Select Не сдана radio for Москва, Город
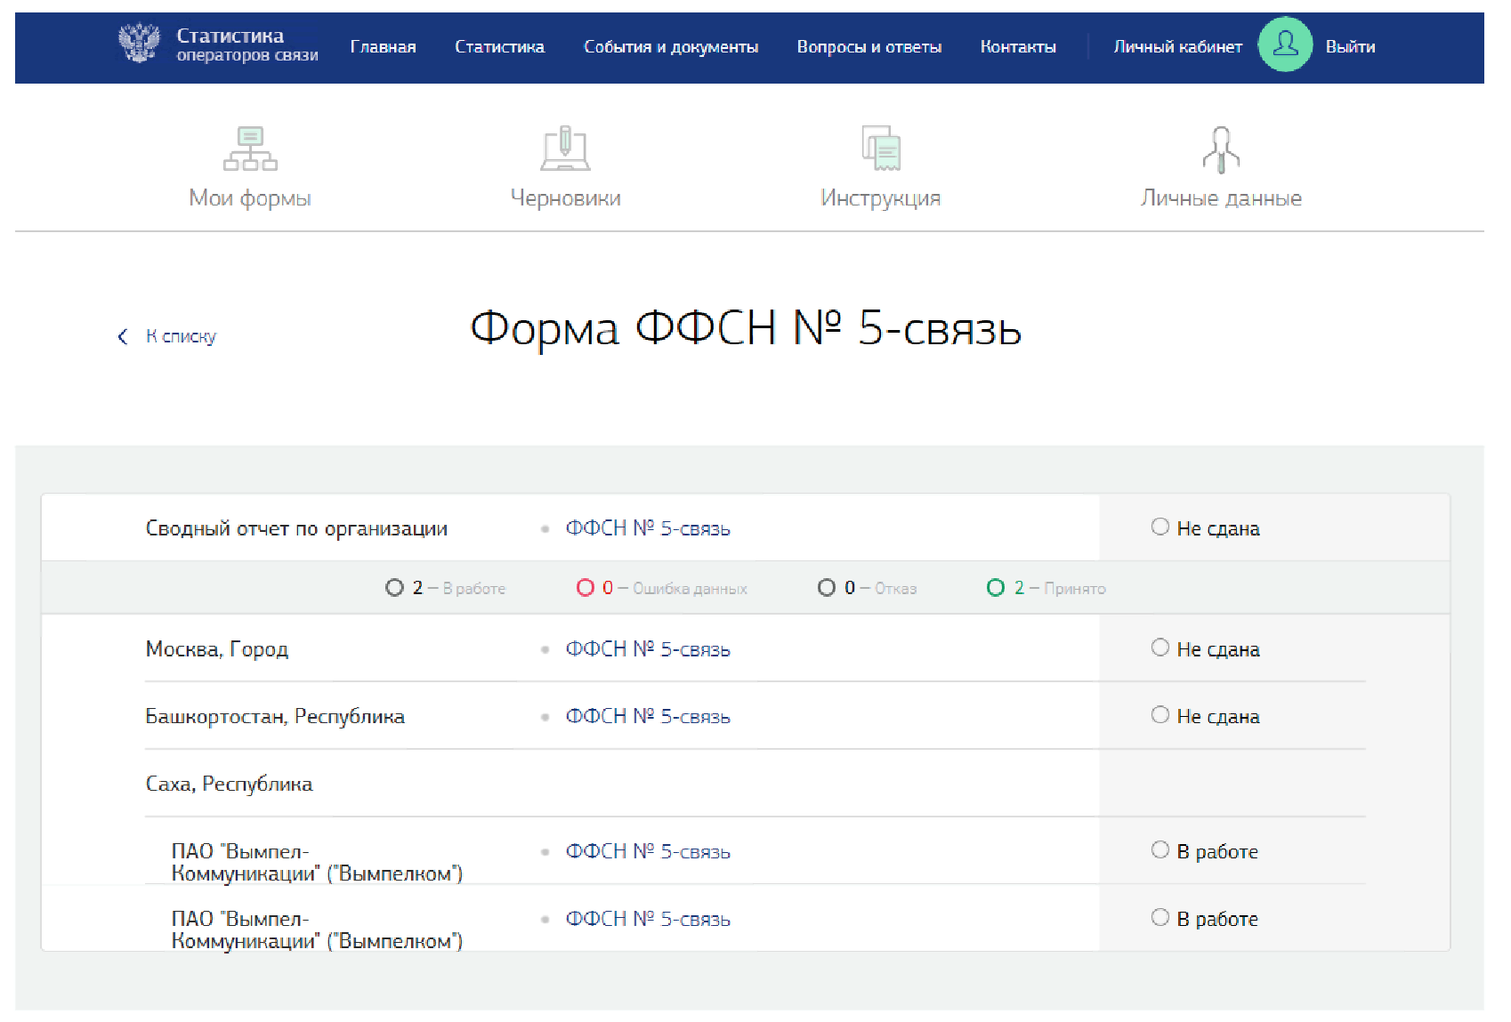The width and height of the screenshot is (1511, 1022). [1160, 648]
